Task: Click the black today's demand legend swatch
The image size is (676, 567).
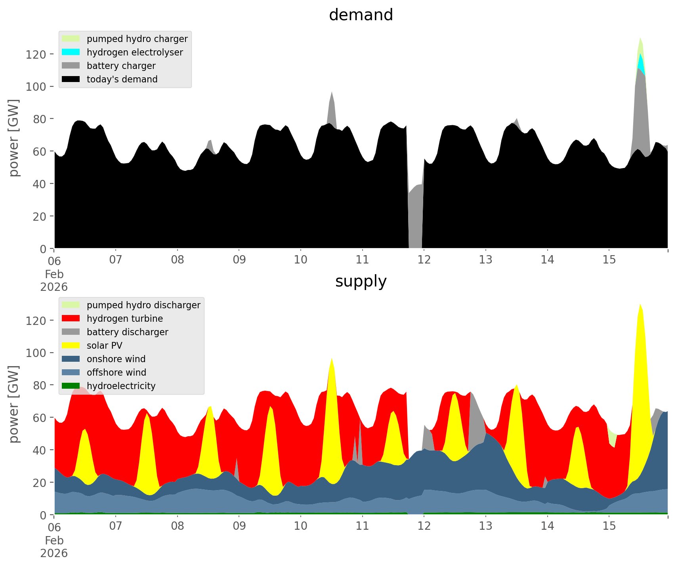Action: coord(71,79)
